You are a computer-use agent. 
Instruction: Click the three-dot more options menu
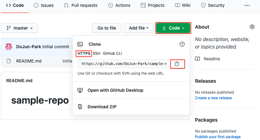pos(247,5)
